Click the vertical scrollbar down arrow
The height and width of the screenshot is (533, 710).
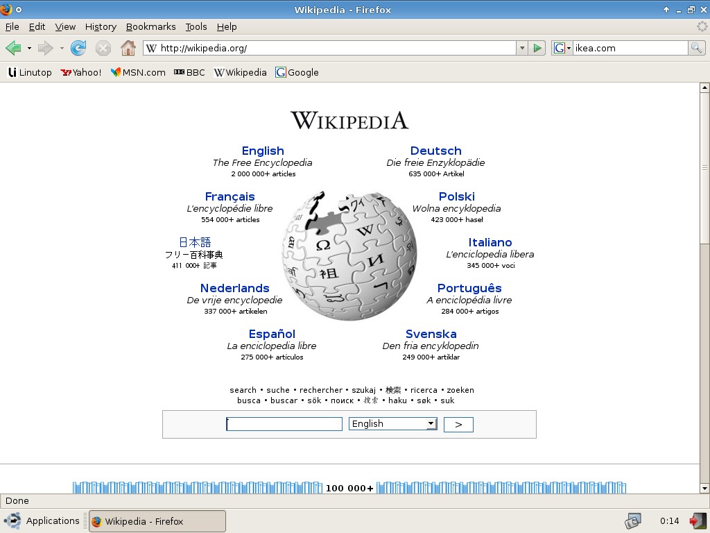[x=704, y=489]
